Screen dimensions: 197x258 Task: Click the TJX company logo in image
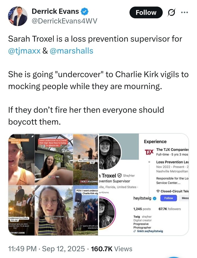149,152
